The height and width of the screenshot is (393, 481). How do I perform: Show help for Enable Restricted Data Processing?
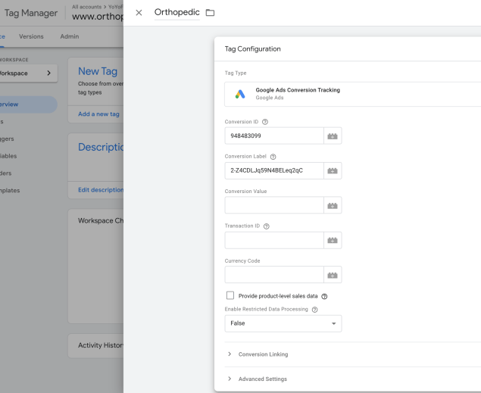(x=315, y=310)
